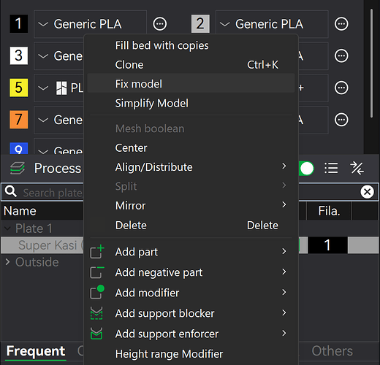
Task: Click the Process panel title
Action: [58, 168]
